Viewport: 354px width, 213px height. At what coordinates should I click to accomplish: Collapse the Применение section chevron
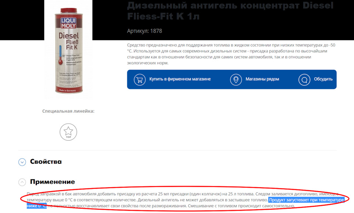pyautogui.click(x=22, y=182)
